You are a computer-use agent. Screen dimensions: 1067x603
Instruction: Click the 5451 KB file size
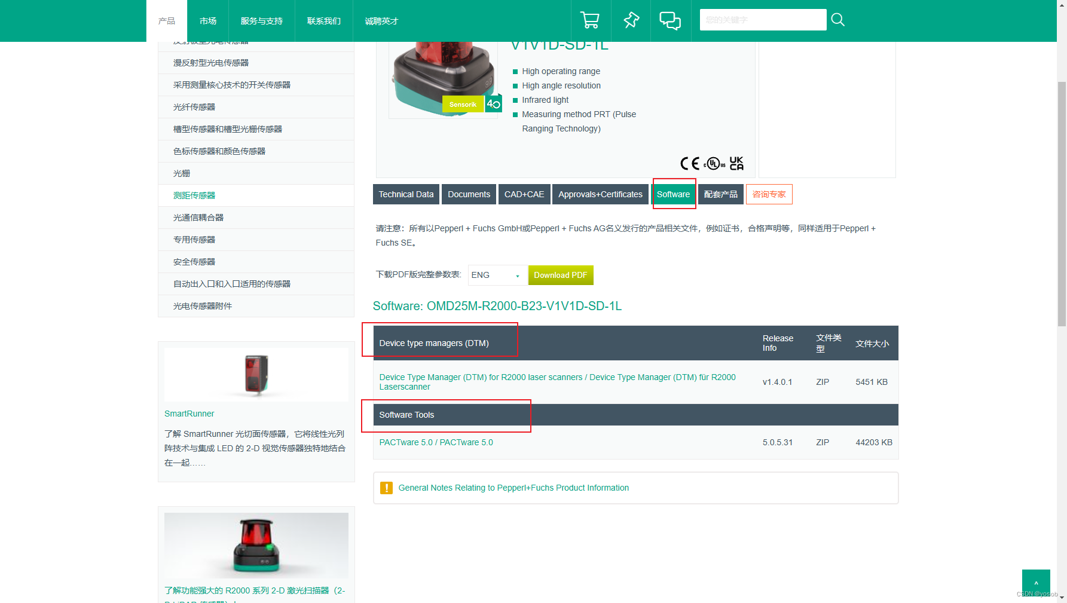[872, 382]
